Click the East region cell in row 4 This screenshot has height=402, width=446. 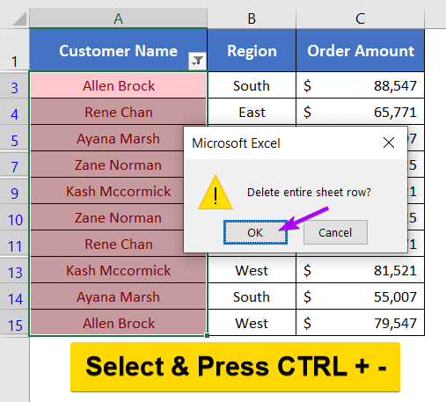click(x=252, y=112)
